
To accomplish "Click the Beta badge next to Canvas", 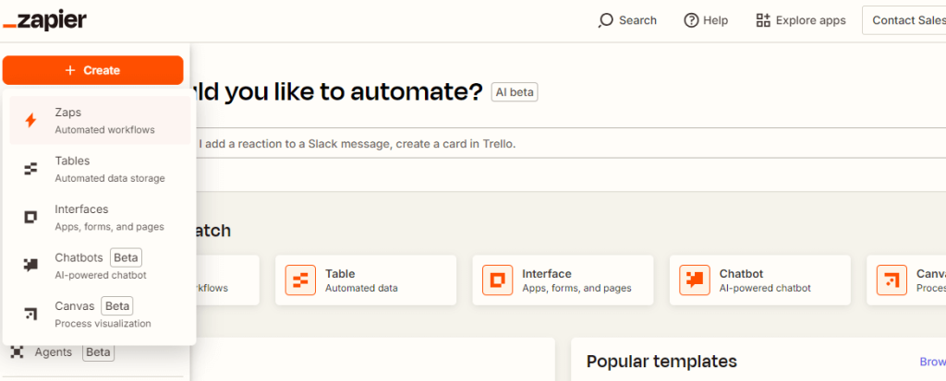I will click(117, 306).
